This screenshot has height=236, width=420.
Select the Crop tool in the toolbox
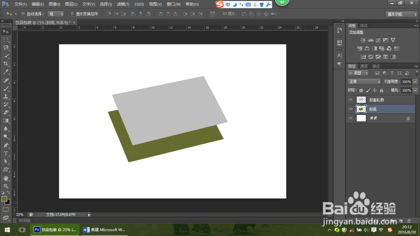(x=6, y=64)
